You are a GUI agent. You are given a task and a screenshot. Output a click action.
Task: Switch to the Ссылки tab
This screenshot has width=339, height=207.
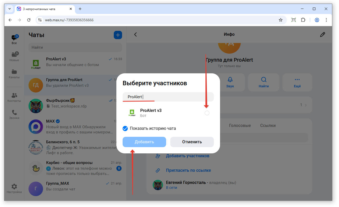(x=268, y=125)
